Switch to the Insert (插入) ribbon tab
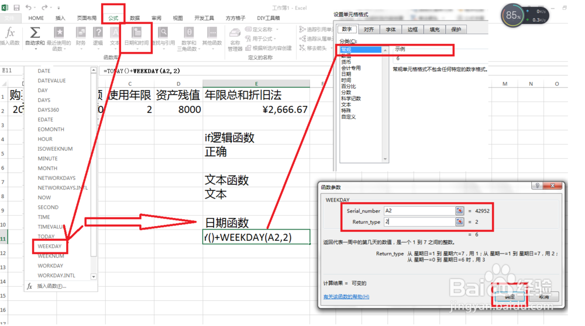The image size is (585, 326). (60, 18)
